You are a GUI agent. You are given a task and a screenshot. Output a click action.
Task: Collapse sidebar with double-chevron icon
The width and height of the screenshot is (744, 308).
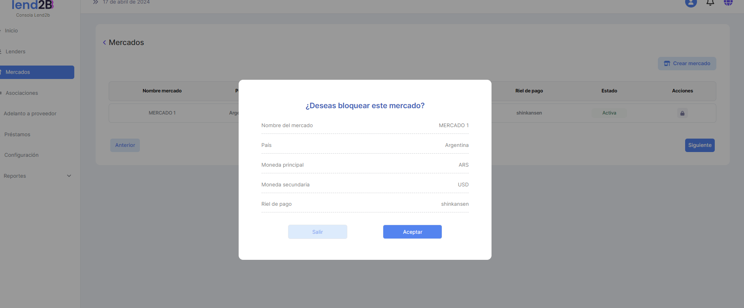pos(95,2)
